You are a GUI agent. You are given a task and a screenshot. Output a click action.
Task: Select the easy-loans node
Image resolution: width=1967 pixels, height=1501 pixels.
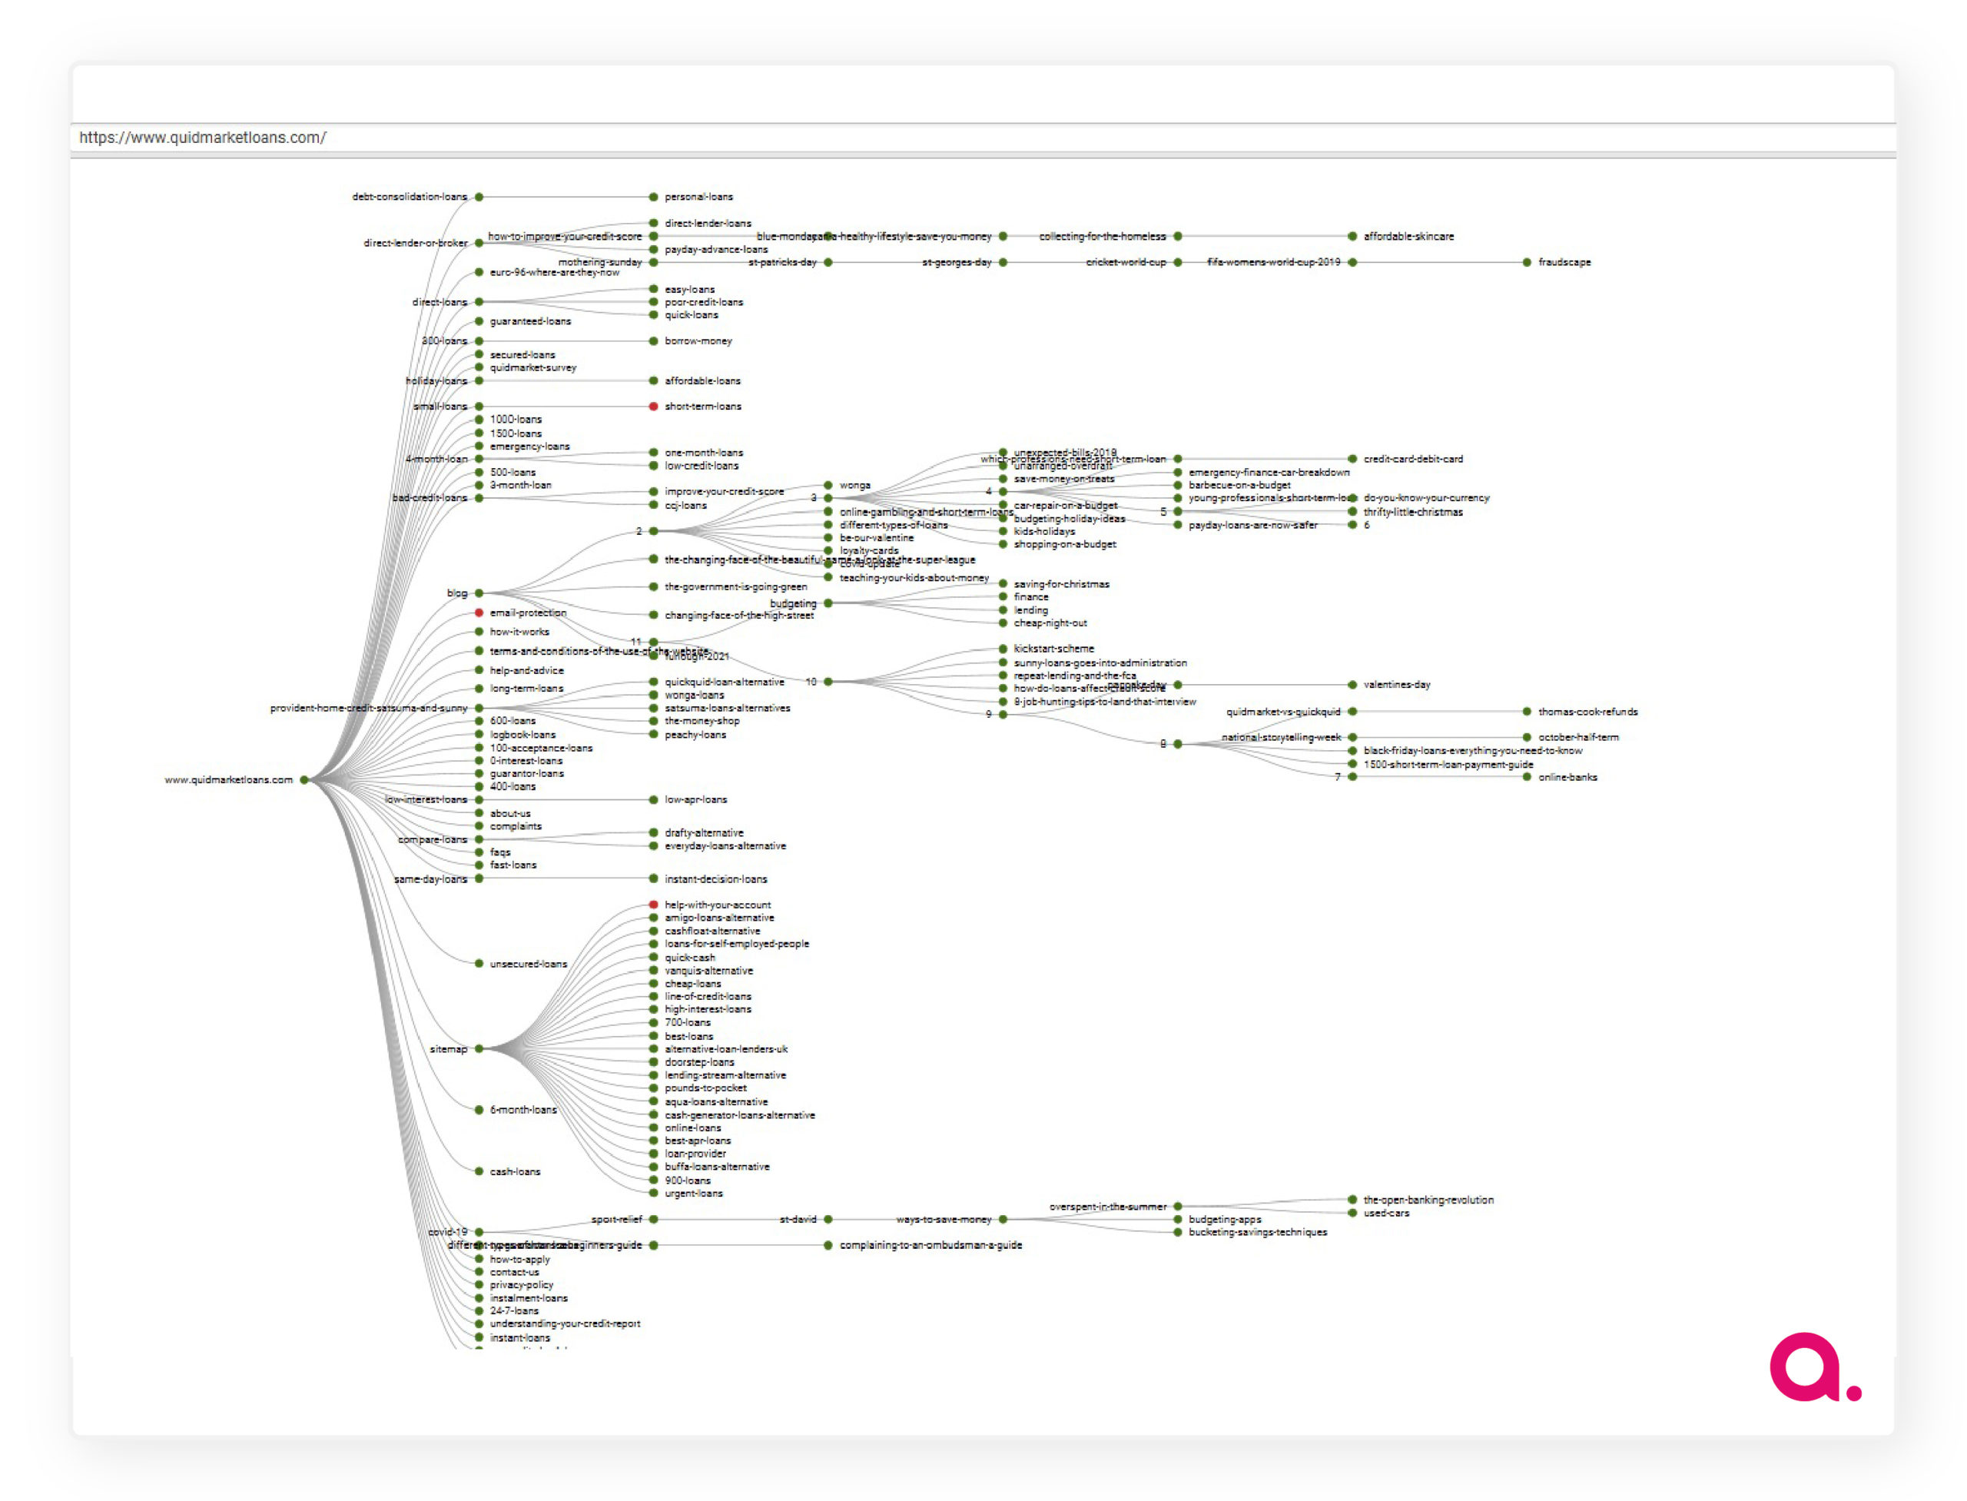pos(653,290)
